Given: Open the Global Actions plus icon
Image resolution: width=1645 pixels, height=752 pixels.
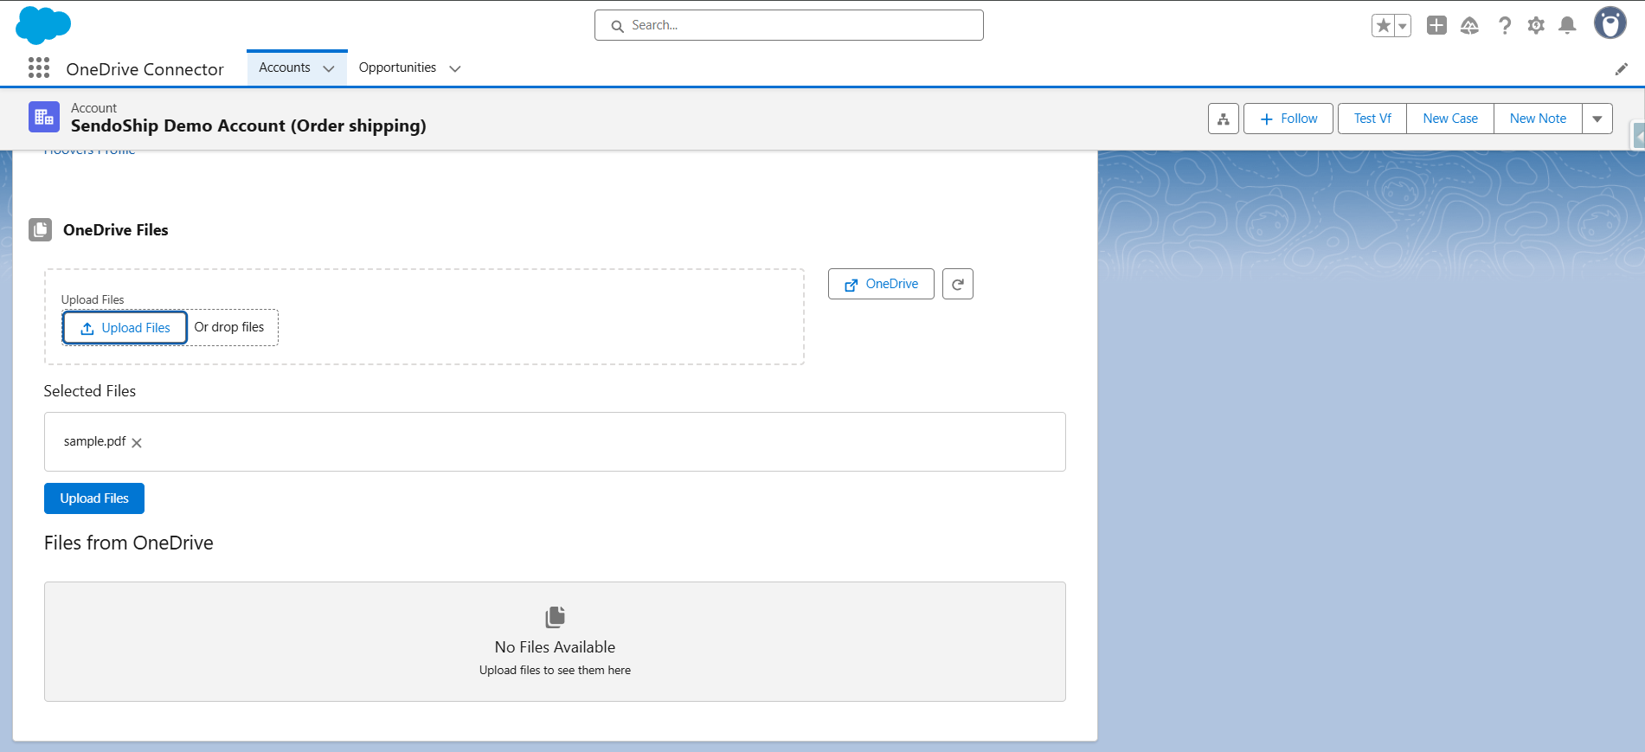Looking at the screenshot, I should [x=1436, y=25].
